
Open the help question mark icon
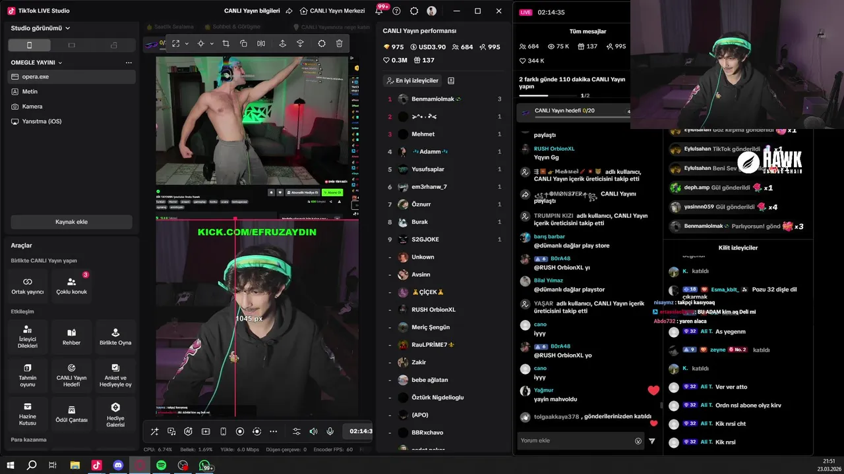(396, 11)
